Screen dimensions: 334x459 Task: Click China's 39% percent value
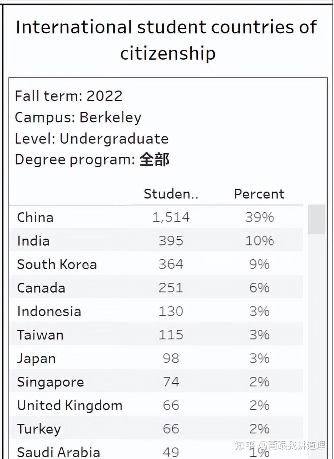point(259,217)
